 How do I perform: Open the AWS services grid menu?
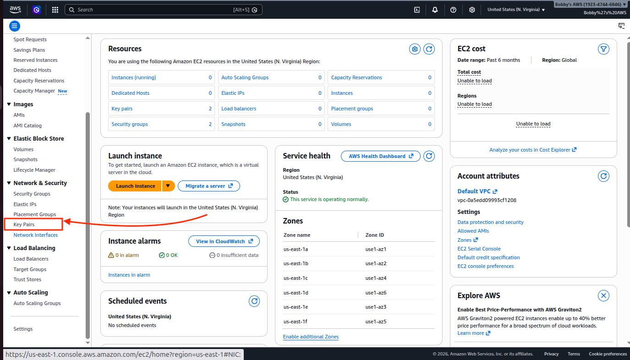(55, 10)
